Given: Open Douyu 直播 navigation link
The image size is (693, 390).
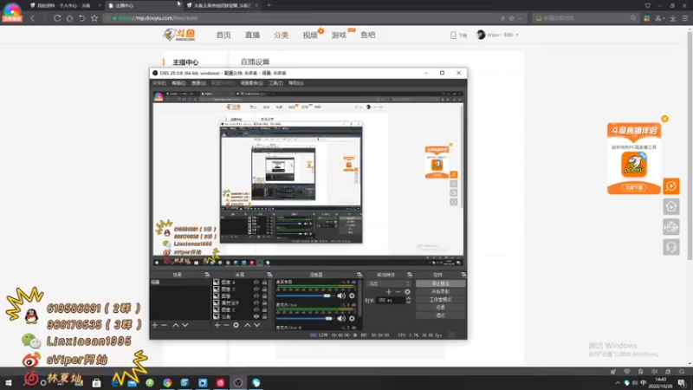Looking at the screenshot, I should point(252,35).
